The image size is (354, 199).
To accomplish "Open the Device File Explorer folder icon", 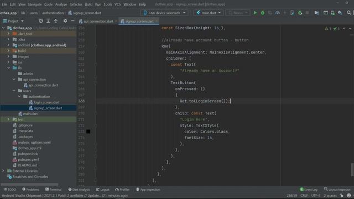I will tap(317, 13).
